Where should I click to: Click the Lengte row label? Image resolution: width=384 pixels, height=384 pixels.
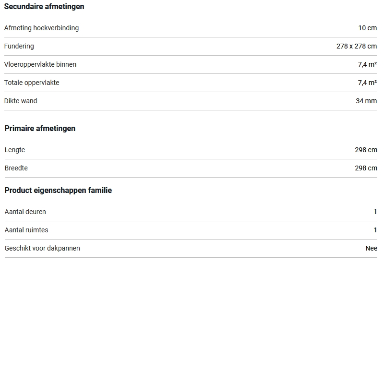coord(15,150)
